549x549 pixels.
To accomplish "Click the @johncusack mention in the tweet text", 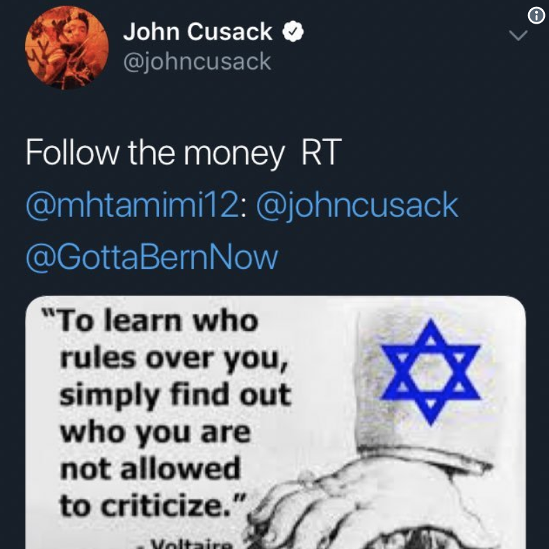I will (358, 206).
